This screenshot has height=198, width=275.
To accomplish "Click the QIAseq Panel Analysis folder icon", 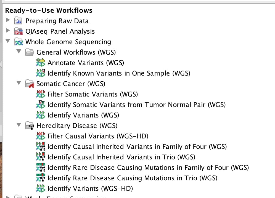I will [18, 31].
